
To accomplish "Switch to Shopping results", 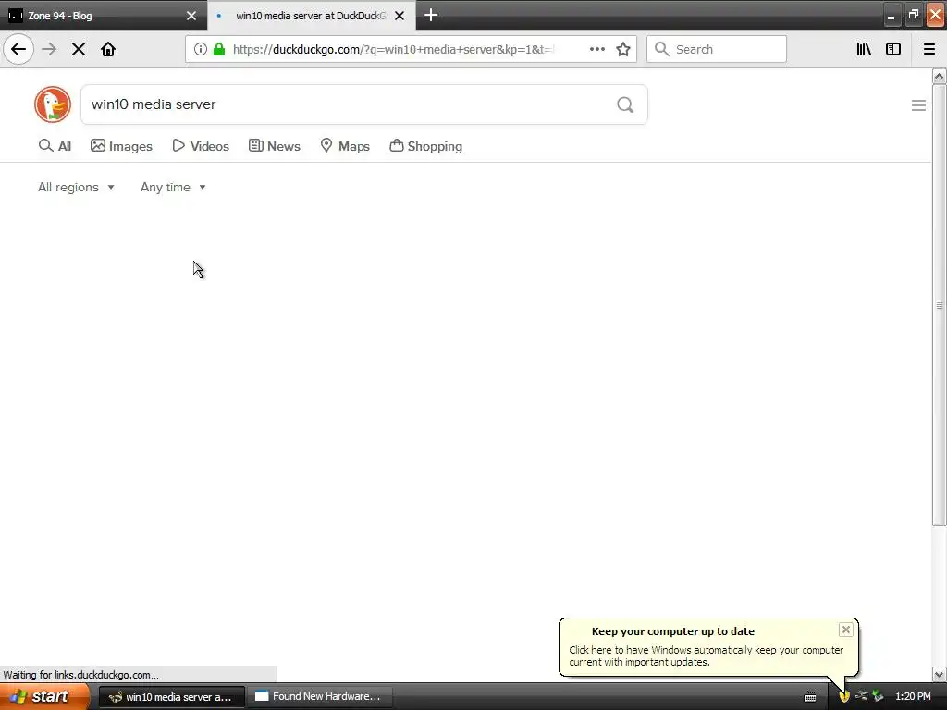I will pyautogui.click(x=425, y=146).
